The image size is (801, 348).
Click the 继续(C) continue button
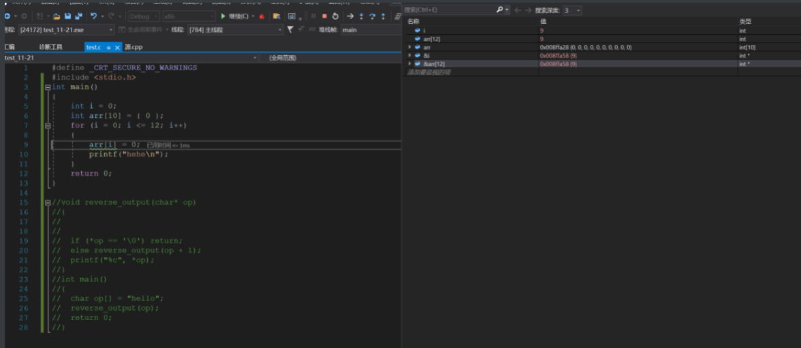point(238,16)
